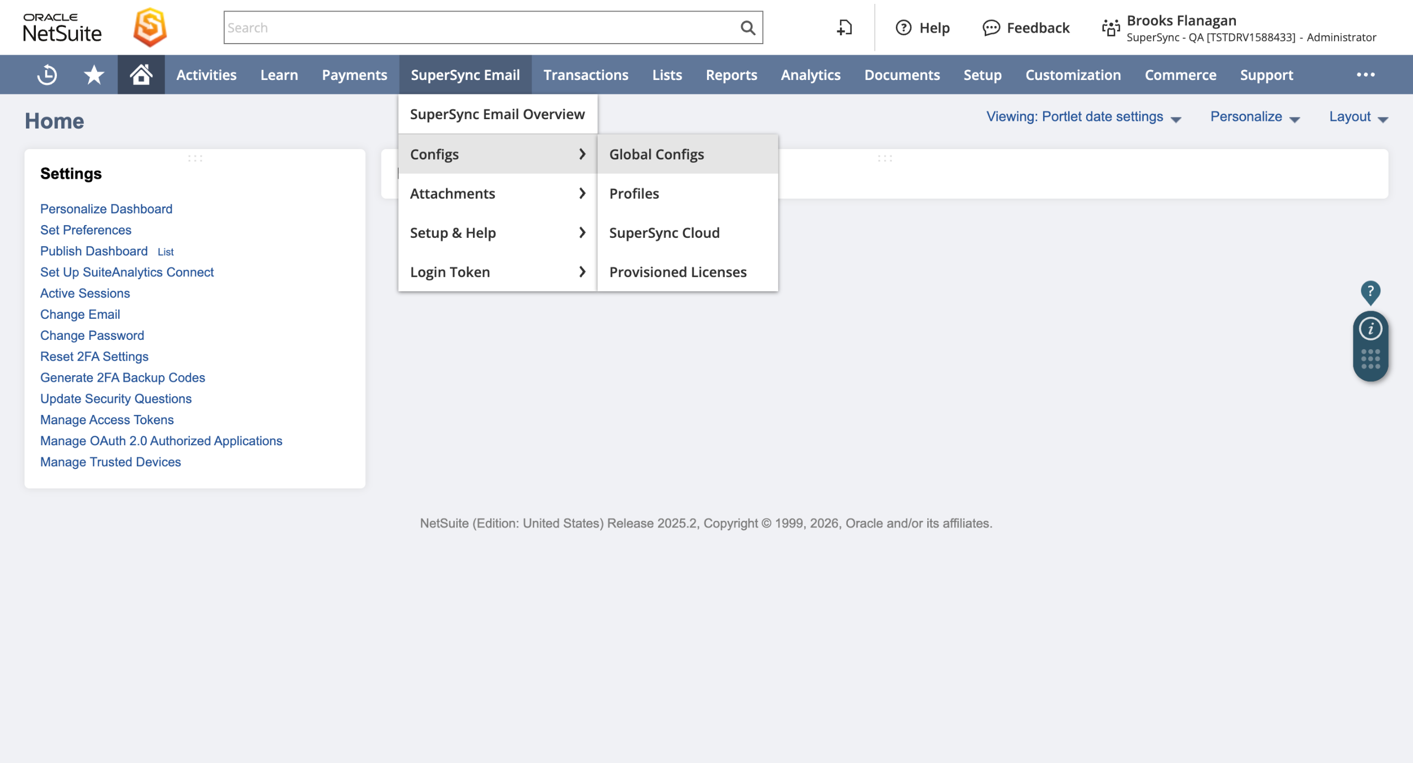Open the Personalize dropdown
The image size is (1413, 763).
click(x=1255, y=117)
